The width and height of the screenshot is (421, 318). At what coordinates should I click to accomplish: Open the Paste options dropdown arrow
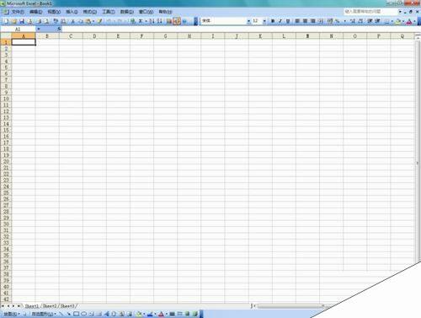[93, 21]
